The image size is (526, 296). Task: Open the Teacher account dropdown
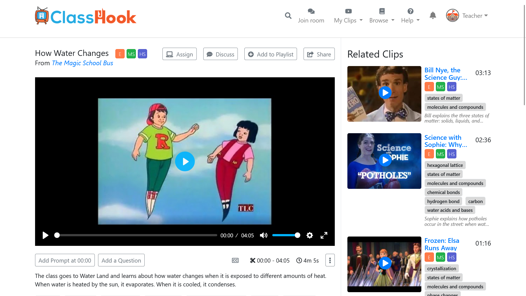click(467, 16)
